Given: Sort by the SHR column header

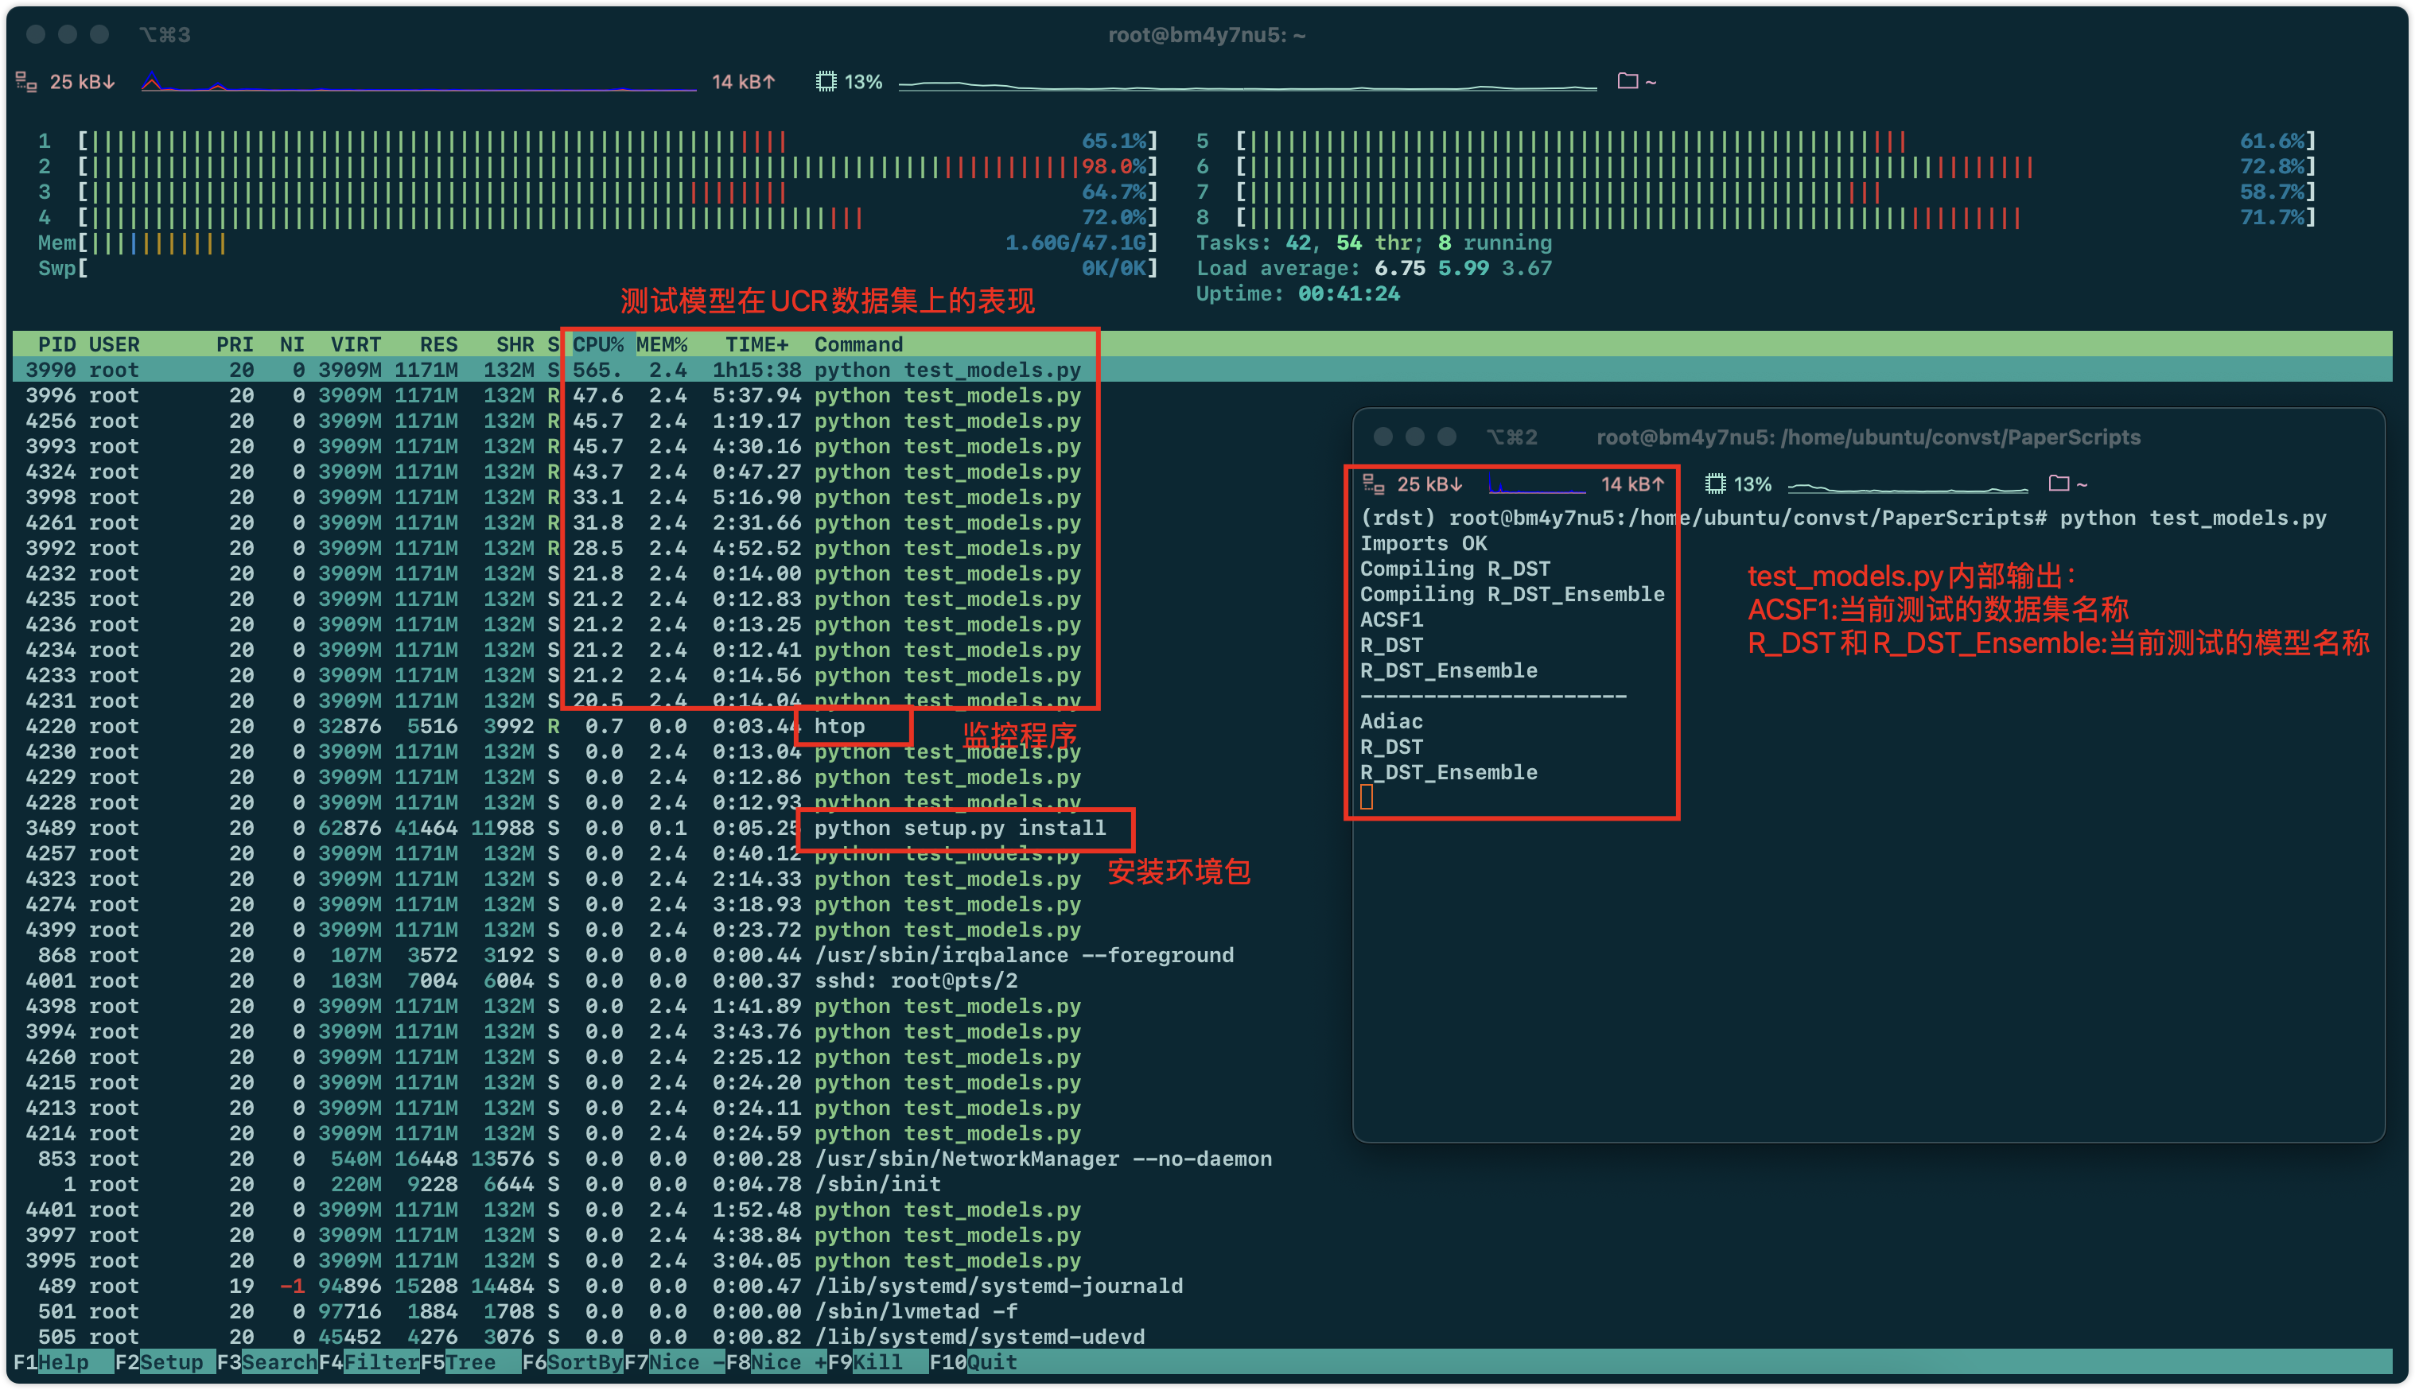Looking at the screenshot, I should tap(515, 344).
